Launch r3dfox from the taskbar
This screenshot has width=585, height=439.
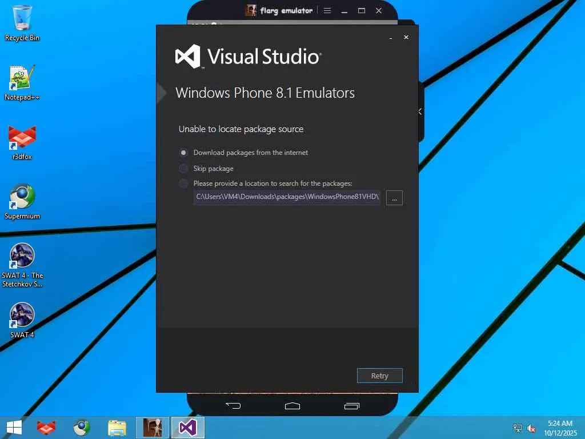point(46,428)
